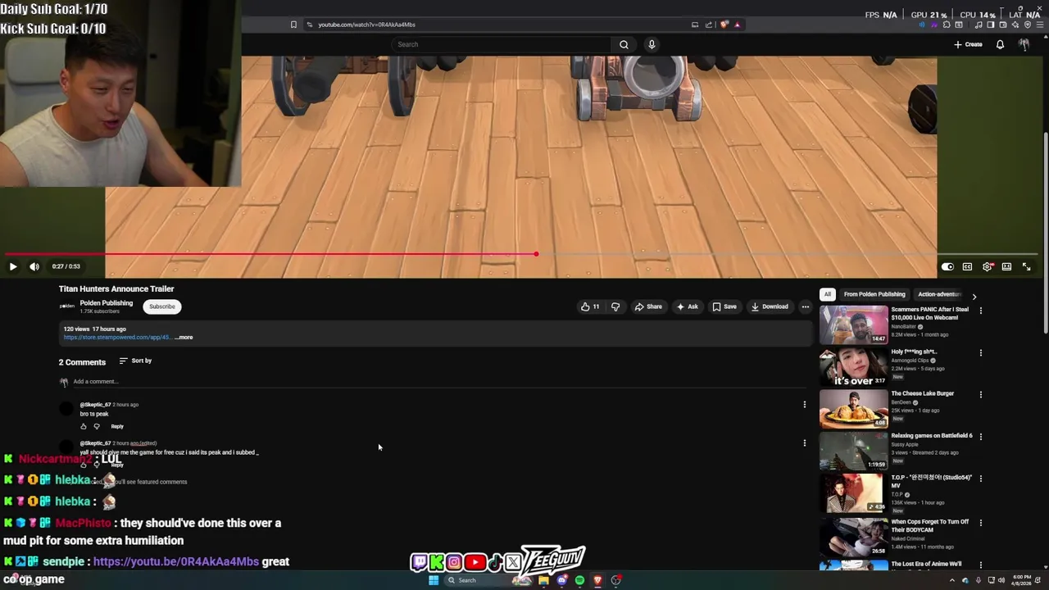Enter fullscreen with the player's corner icon
The width and height of the screenshot is (1049, 590).
point(1026,266)
